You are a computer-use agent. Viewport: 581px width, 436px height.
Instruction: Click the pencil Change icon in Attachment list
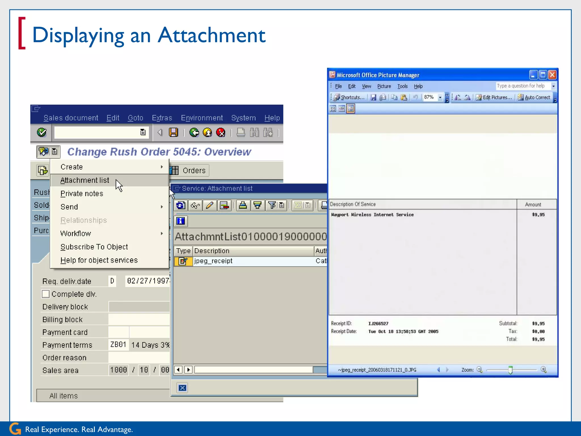(209, 205)
